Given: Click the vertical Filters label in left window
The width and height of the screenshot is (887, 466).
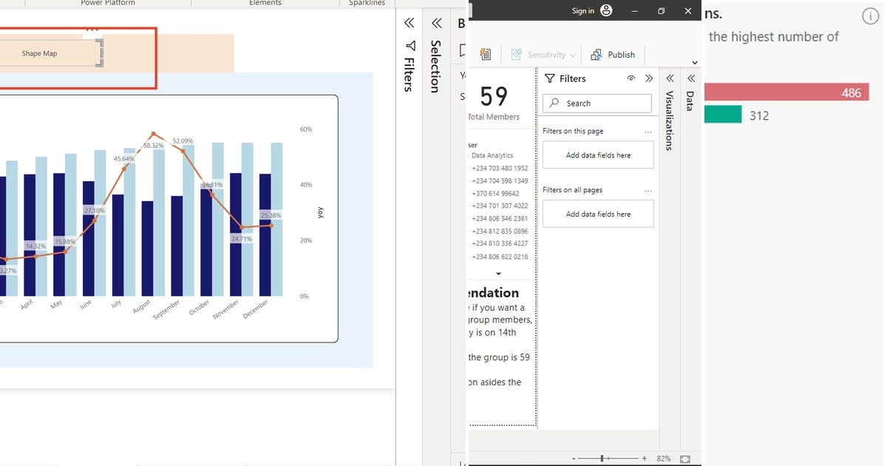Looking at the screenshot, I should click(409, 75).
